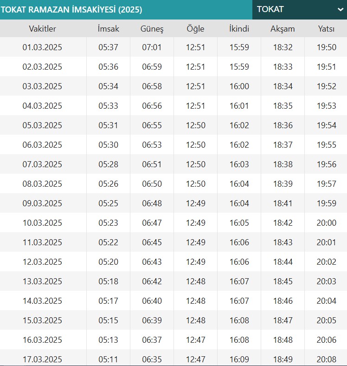
Task: Select the Öğle time for 16.03.2025
Action: click(195, 340)
